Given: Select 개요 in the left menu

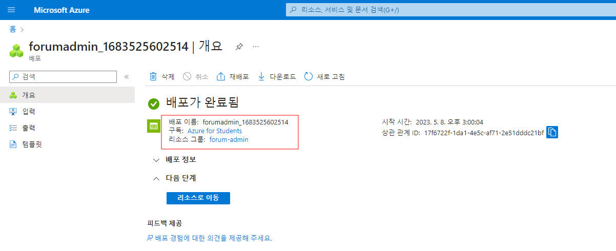Looking at the screenshot, I should pyautogui.click(x=29, y=95).
